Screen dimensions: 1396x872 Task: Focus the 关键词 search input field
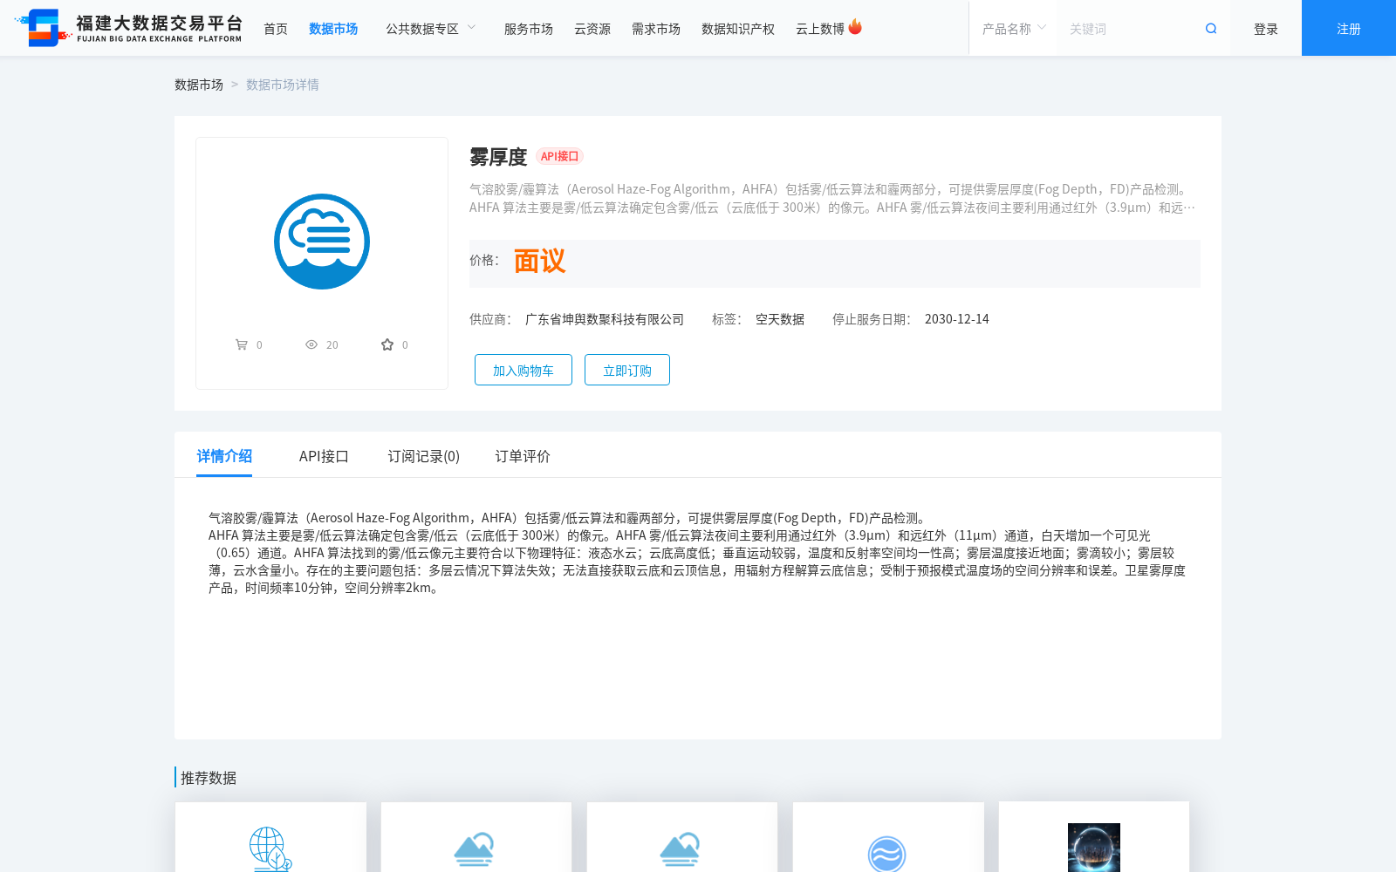1130,29
